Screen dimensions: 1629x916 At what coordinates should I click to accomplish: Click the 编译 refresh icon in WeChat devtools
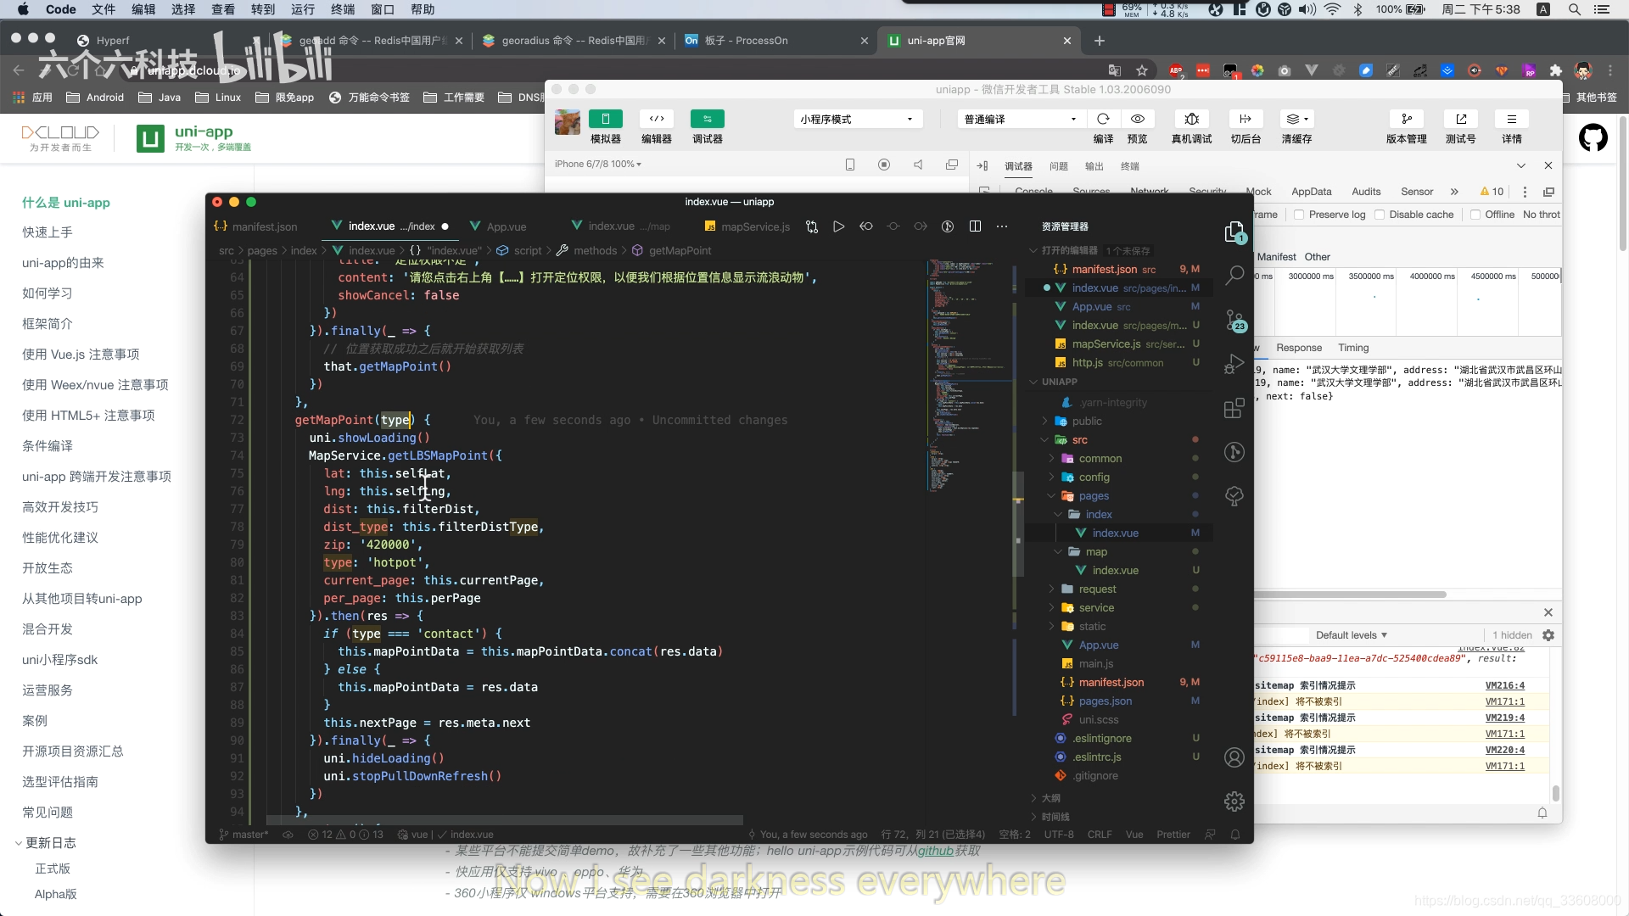pos(1103,119)
